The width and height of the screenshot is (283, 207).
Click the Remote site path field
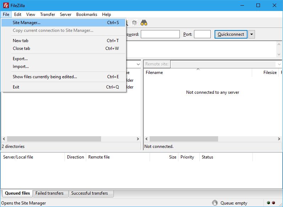[223, 64]
